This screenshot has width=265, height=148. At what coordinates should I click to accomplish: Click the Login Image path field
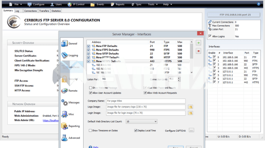point(146,113)
